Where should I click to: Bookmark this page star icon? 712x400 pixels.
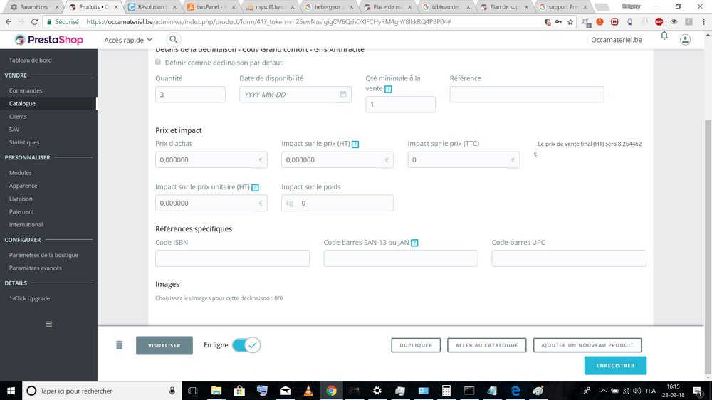[570, 22]
